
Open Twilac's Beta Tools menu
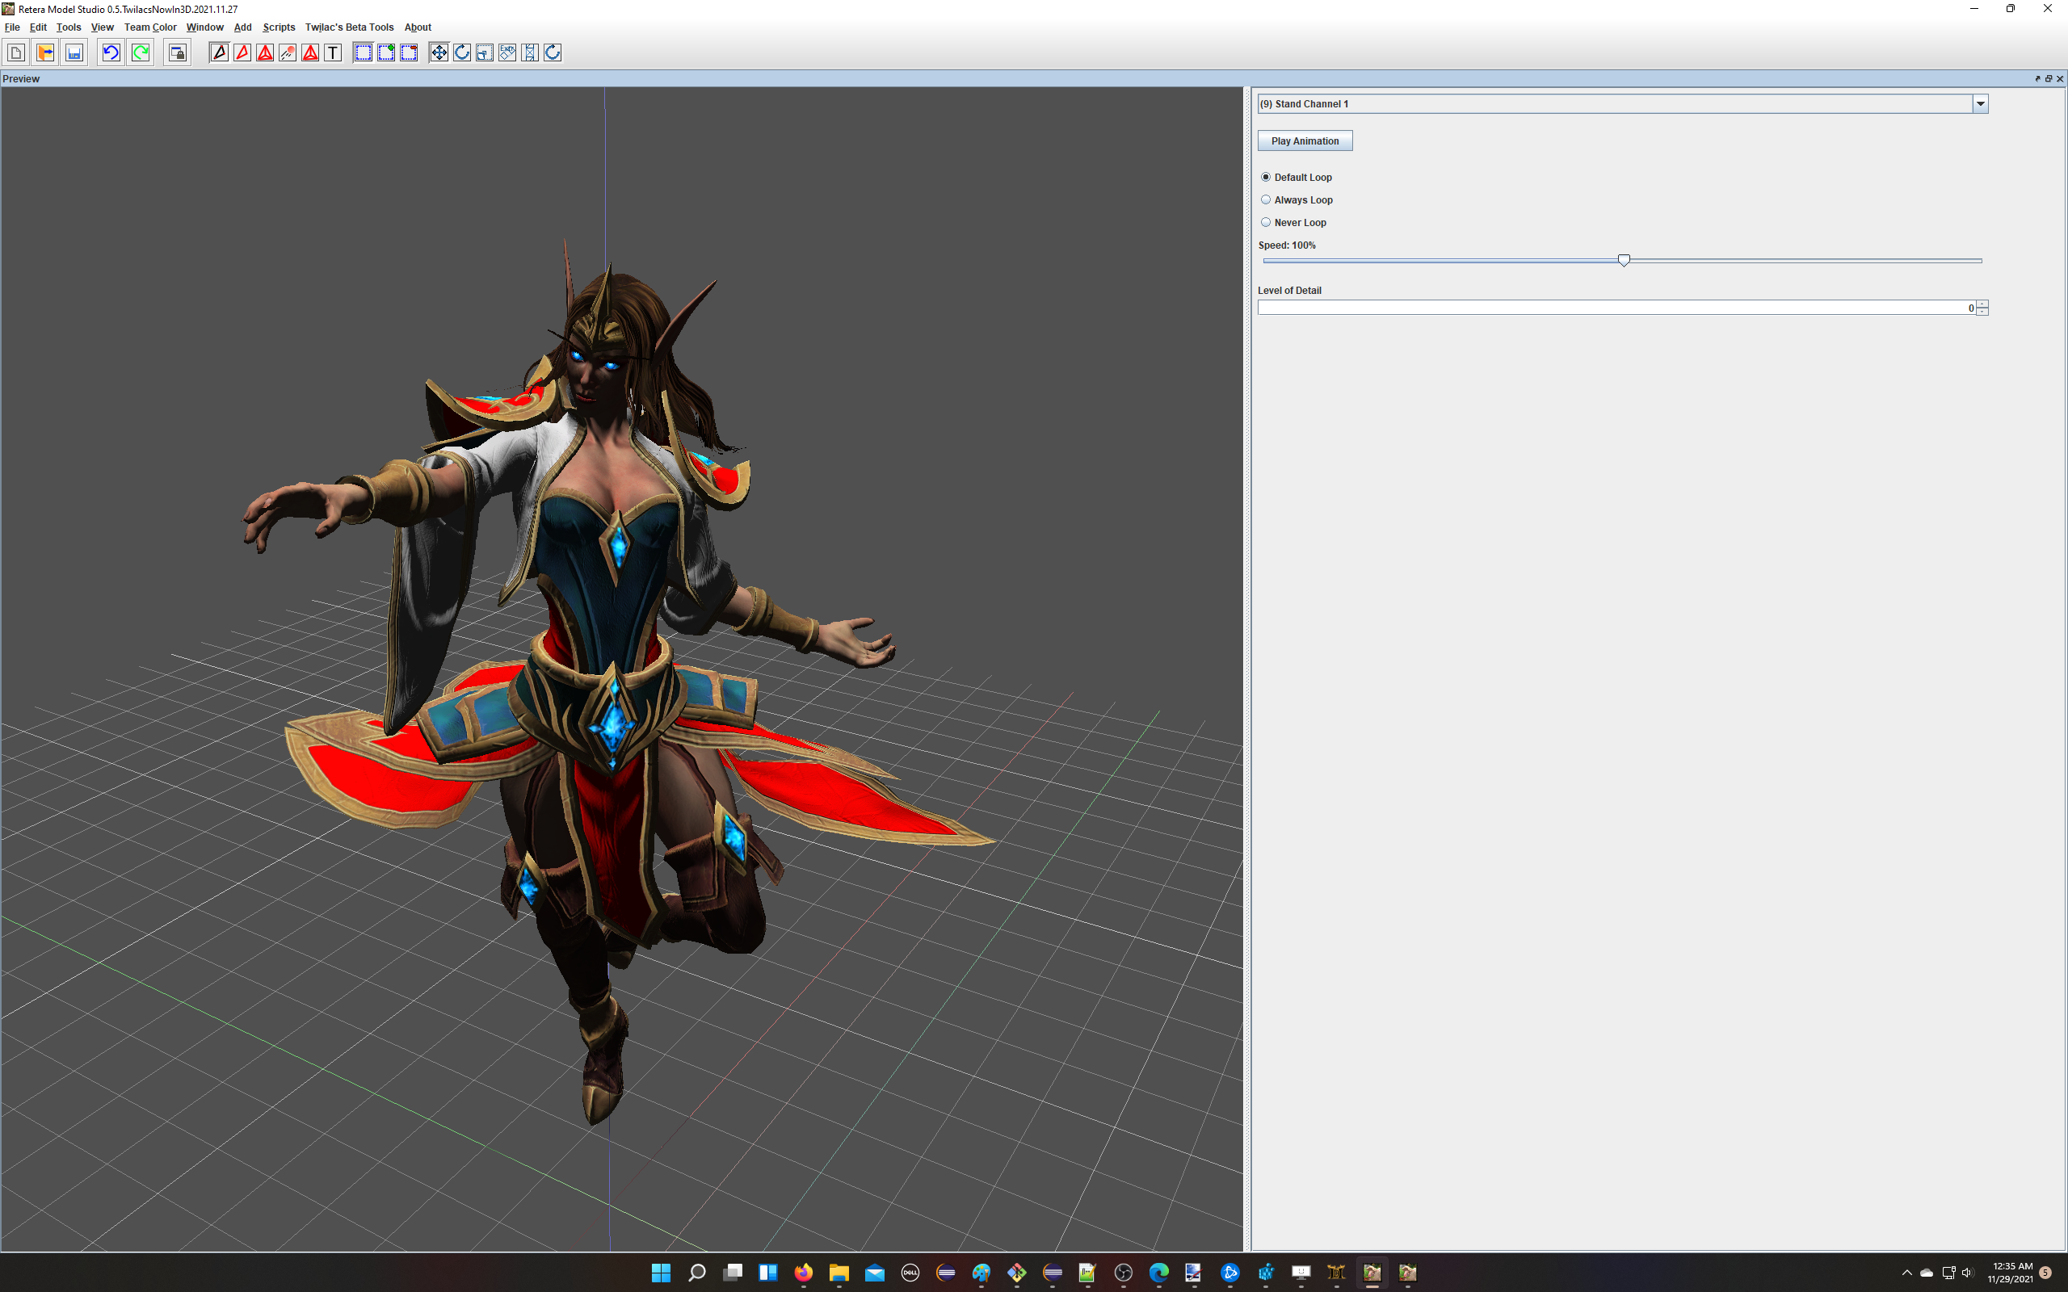click(350, 27)
